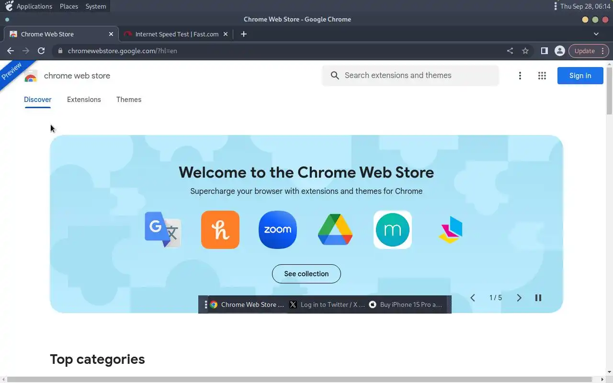Select the Chrome Web Store browser tab

click(61, 34)
